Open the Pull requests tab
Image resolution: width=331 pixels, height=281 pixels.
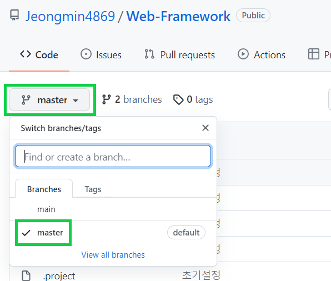pos(179,55)
